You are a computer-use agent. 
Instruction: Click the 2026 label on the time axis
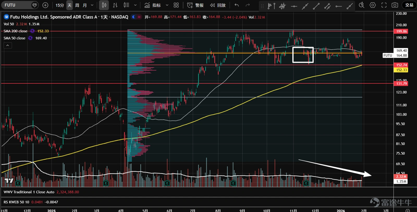[x=341, y=210]
